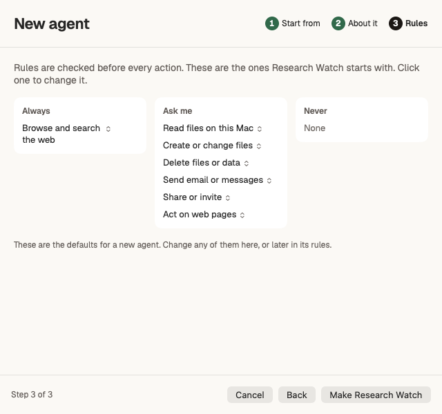The height and width of the screenshot is (414, 442).
Task: Click the 'Step 3 of 3' label
Action: 32,395
